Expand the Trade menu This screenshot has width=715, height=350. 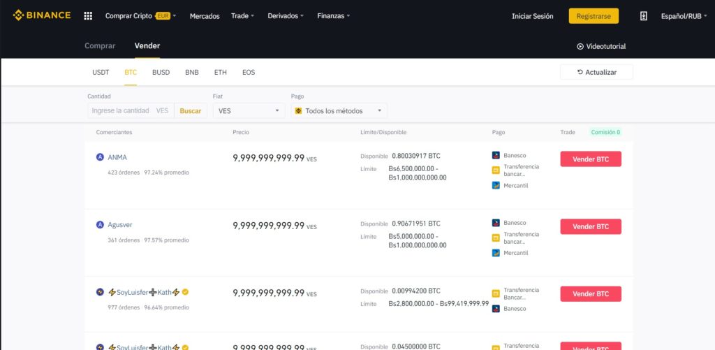pyautogui.click(x=242, y=16)
